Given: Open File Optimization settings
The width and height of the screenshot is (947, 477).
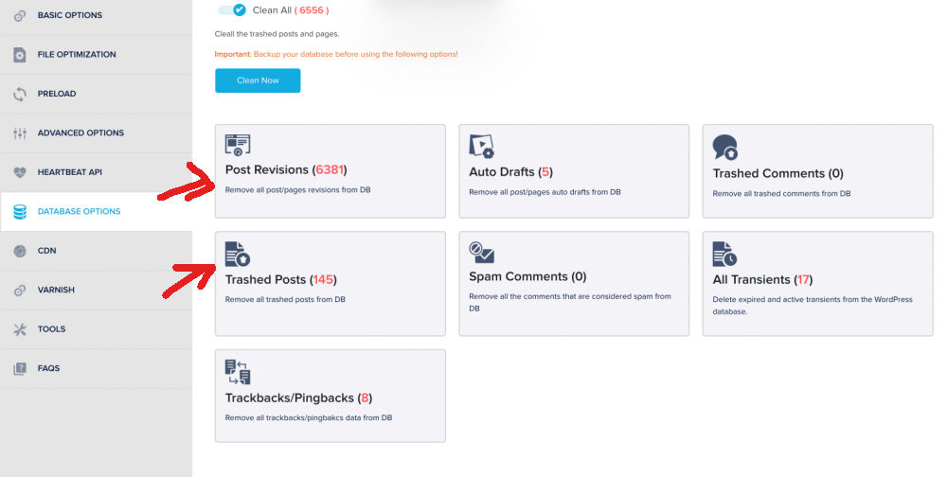Looking at the screenshot, I should click(96, 55).
